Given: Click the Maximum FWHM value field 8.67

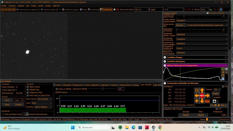Looking at the screenshot, I should pyautogui.click(x=121, y=89).
